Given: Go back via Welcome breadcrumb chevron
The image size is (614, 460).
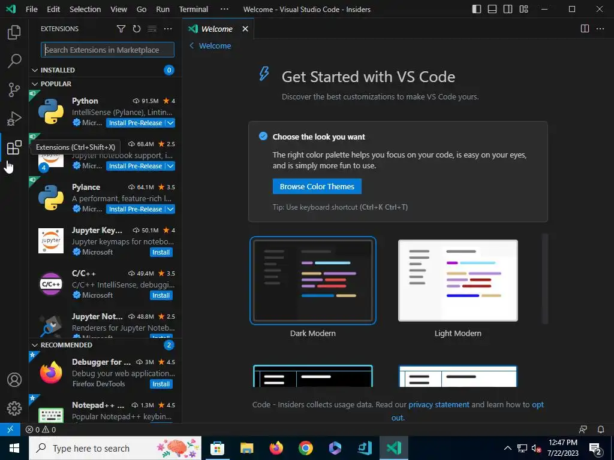Looking at the screenshot, I should [x=191, y=46].
